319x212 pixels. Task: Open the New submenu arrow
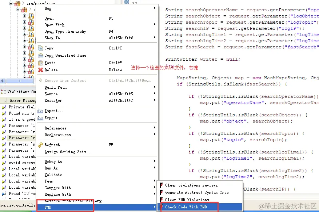(x=155, y=8)
